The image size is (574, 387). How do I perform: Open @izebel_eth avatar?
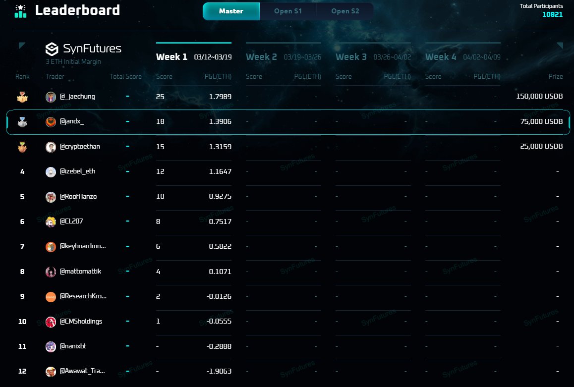pos(51,171)
